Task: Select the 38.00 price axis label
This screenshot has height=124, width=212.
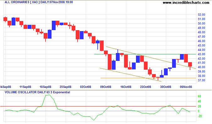Action: [201, 76]
